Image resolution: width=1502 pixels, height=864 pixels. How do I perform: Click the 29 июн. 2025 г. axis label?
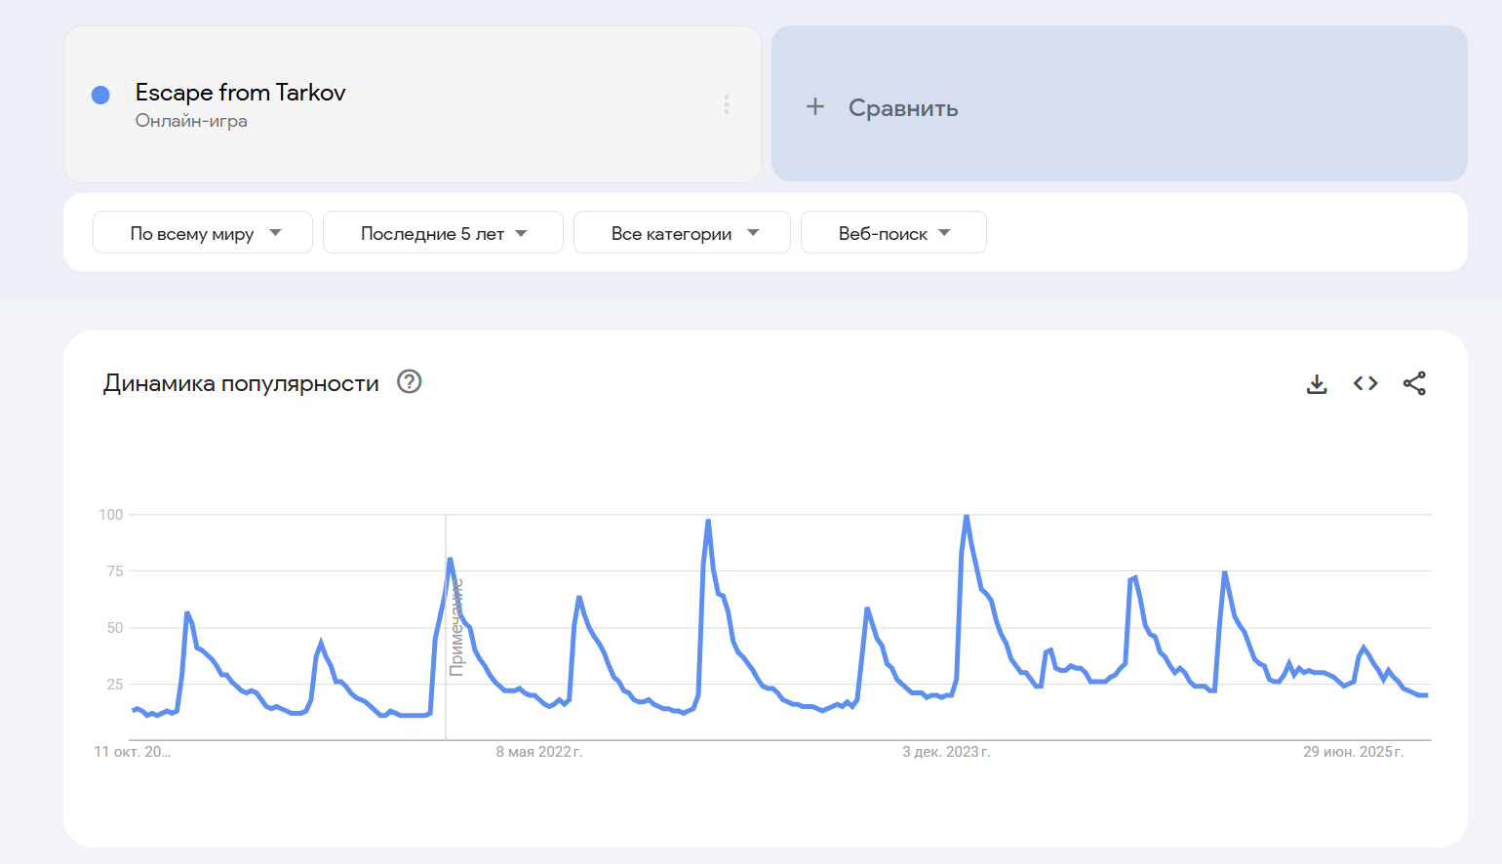[1353, 752]
